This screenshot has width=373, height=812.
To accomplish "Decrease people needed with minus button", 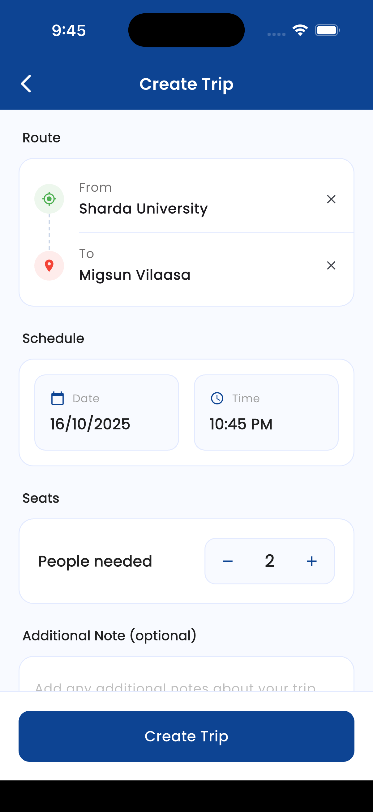I will point(228,561).
